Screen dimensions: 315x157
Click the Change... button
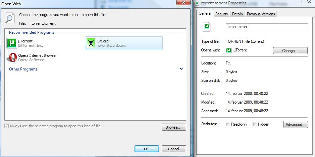(x=290, y=50)
